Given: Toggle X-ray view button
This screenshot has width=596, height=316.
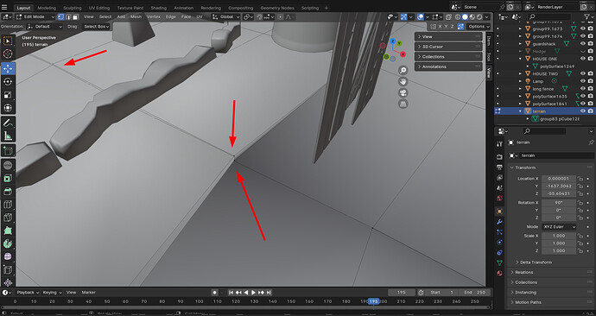Looking at the screenshot, I should 448,16.
